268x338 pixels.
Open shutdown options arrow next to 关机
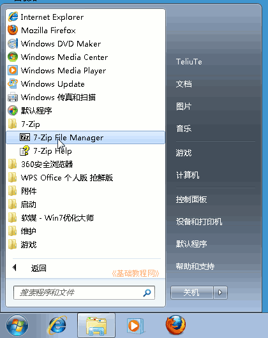coord(220,293)
